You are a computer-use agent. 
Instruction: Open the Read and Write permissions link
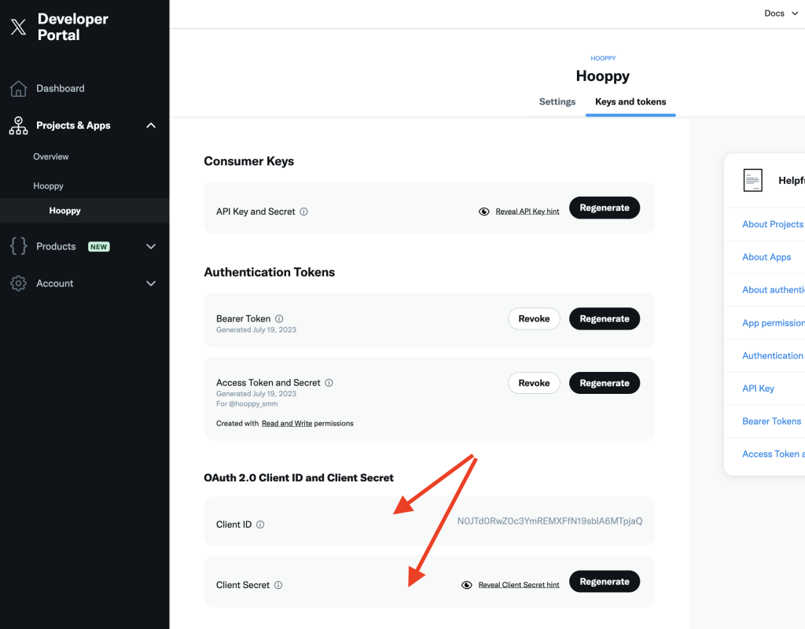287,423
